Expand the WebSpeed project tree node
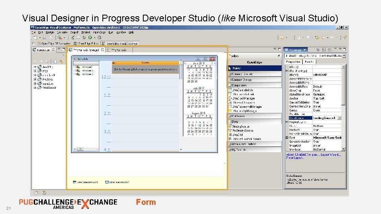381x214 pixels. [x=35, y=88]
